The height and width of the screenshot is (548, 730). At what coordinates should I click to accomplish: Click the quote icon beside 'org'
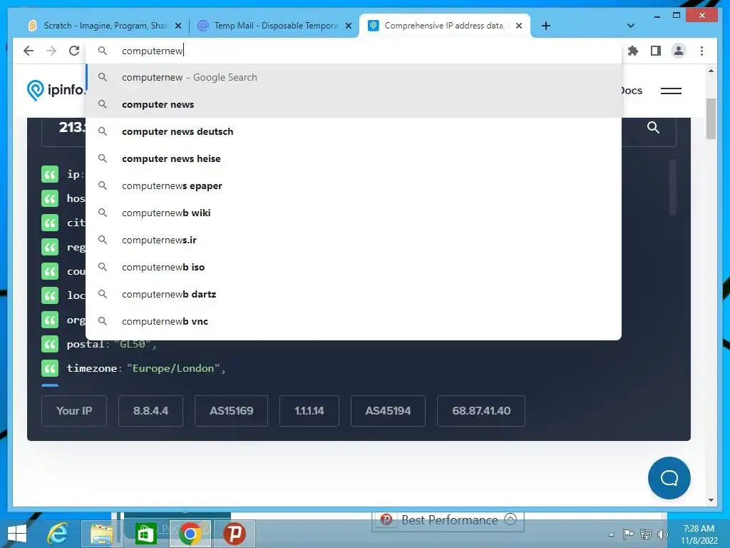pyautogui.click(x=50, y=320)
